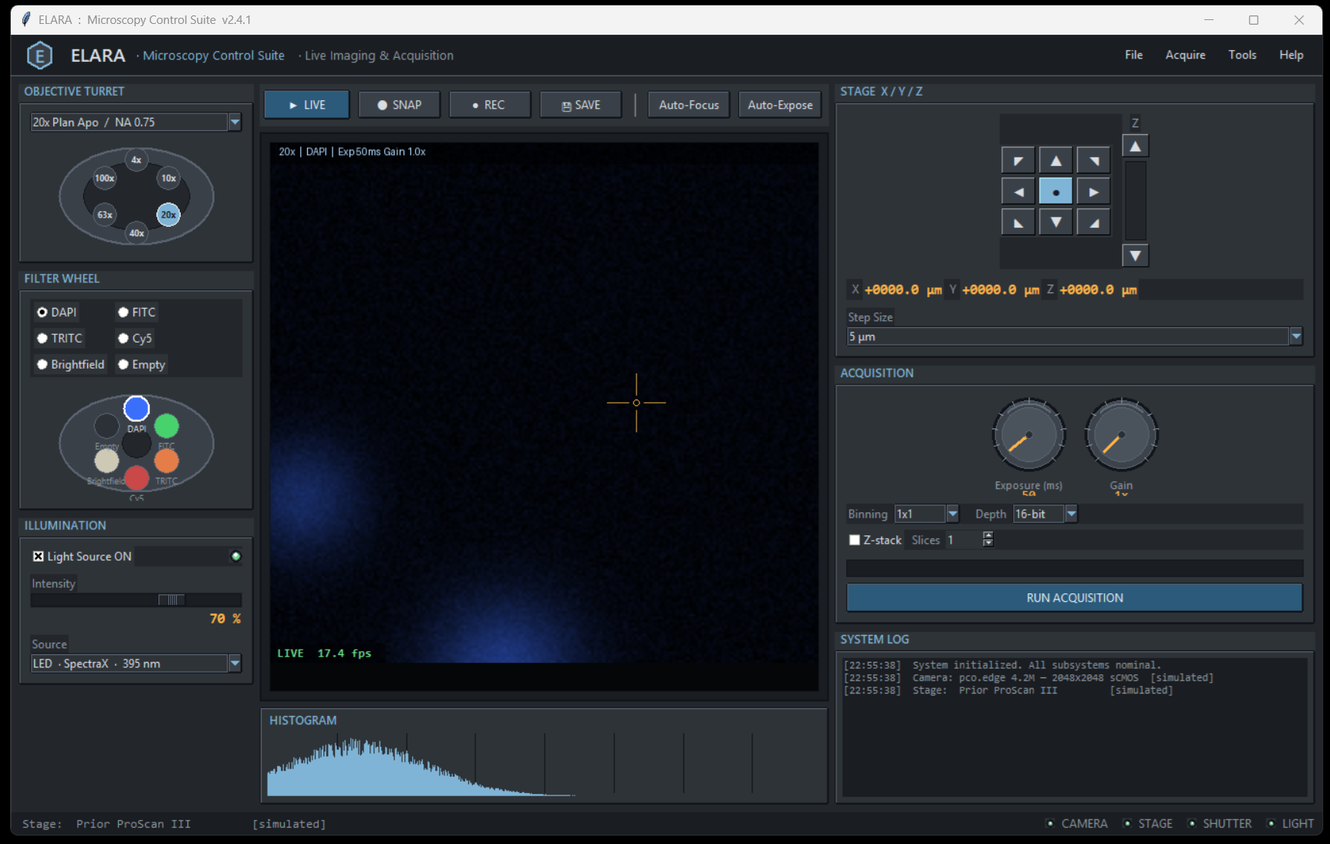Select the 40x objective on turret
The width and height of the screenshot is (1330, 844).
coord(137,232)
